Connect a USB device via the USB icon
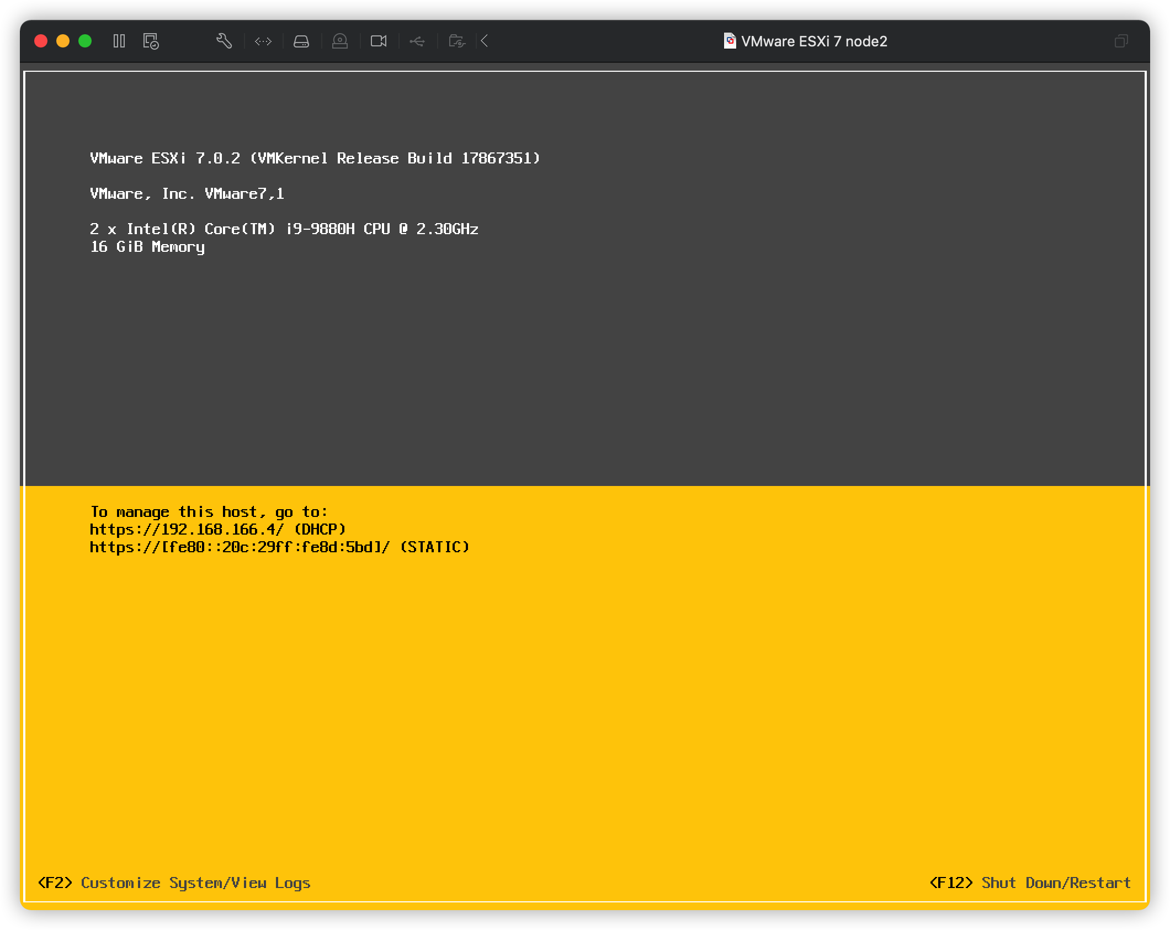The height and width of the screenshot is (930, 1170). point(417,41)
